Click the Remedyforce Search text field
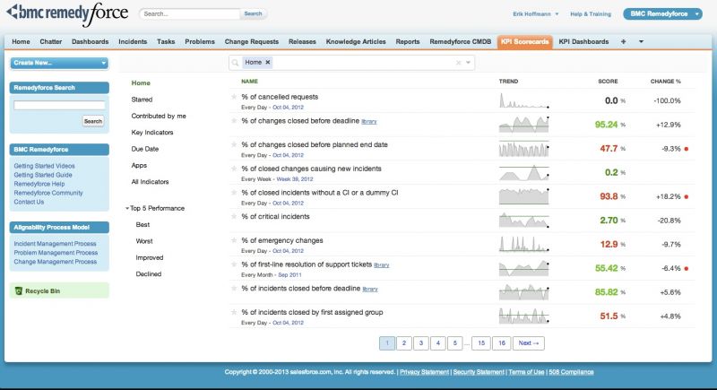This screenshot has height=390, width=717. pyautogui.click(x=59, y=105)
